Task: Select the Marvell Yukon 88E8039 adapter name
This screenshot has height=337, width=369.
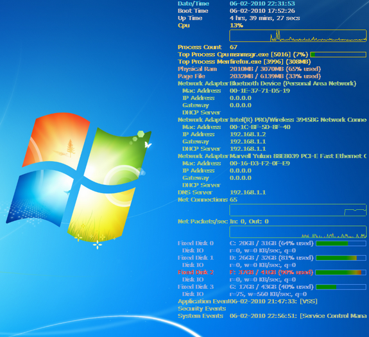Action: click(x=298, y=156)
